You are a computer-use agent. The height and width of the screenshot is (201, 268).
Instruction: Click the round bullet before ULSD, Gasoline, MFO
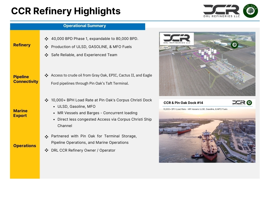point(54,106)
